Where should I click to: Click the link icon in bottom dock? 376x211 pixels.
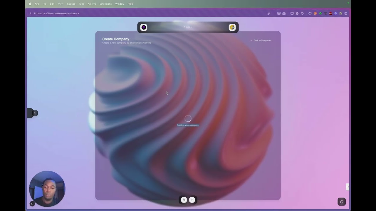coord(192,200)
